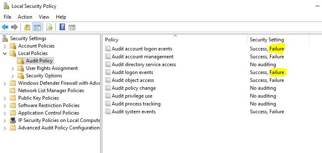The image size is (322, 153).
Task: Select 'Audit process tracking' policy text
Action: [x=136, y=104]
